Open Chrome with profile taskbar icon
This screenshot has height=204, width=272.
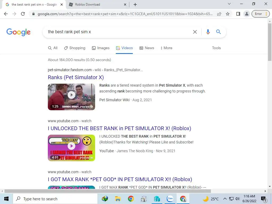pyautogui.click(x=183, y=199)
